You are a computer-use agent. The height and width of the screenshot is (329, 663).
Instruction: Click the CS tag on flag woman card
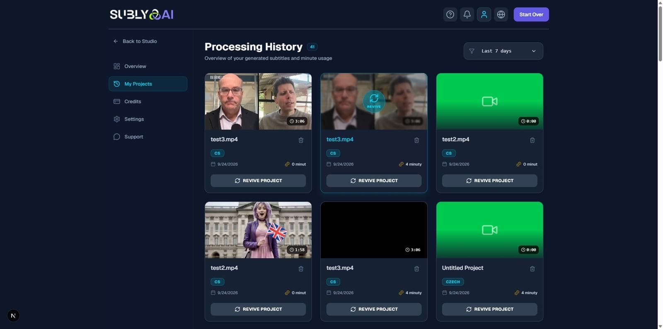coord(218,282)
